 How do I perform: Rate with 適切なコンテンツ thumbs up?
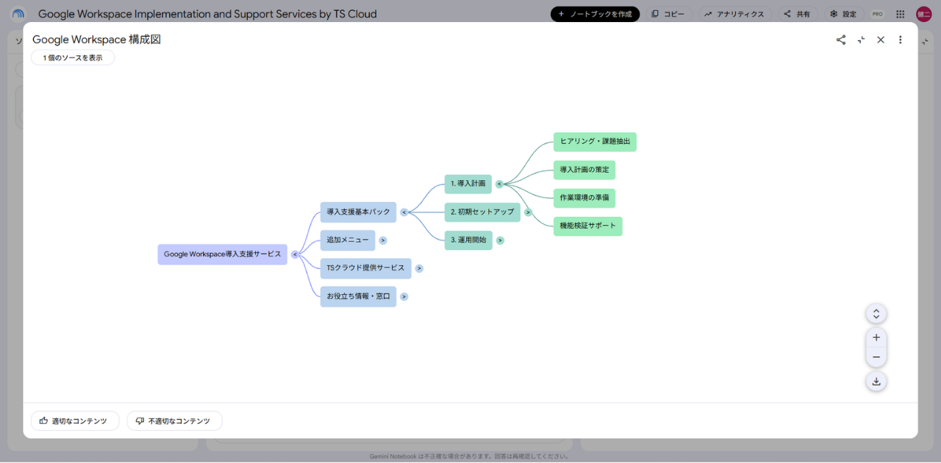coord(75,421)
